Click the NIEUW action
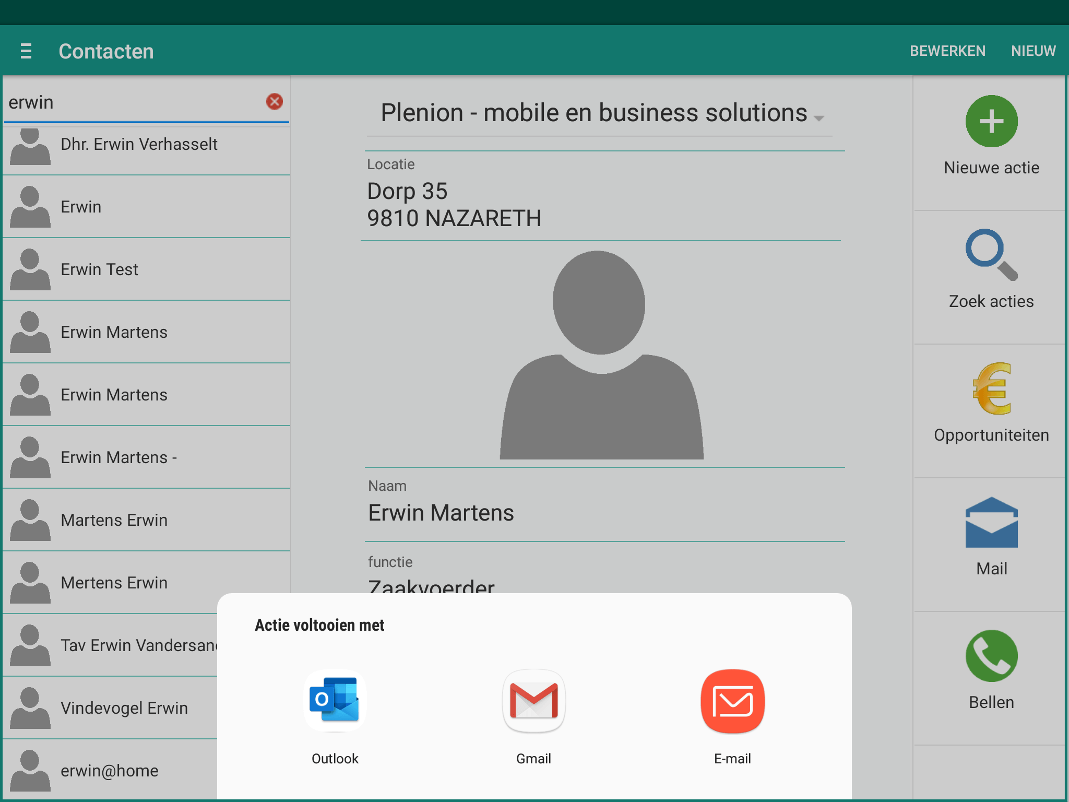 1033,51
